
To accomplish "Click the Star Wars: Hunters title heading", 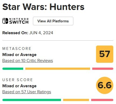I will 43,7.
